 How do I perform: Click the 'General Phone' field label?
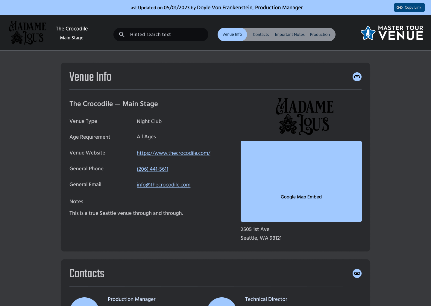click(86, 169)
